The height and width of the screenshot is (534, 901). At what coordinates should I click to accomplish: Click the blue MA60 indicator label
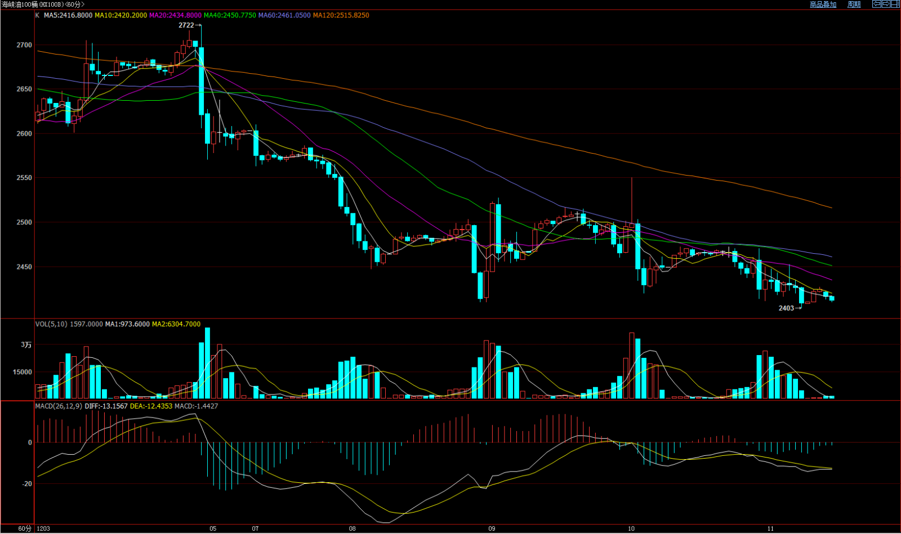point(284,15)
